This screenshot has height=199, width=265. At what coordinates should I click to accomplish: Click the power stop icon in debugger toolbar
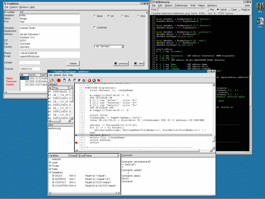84,80
